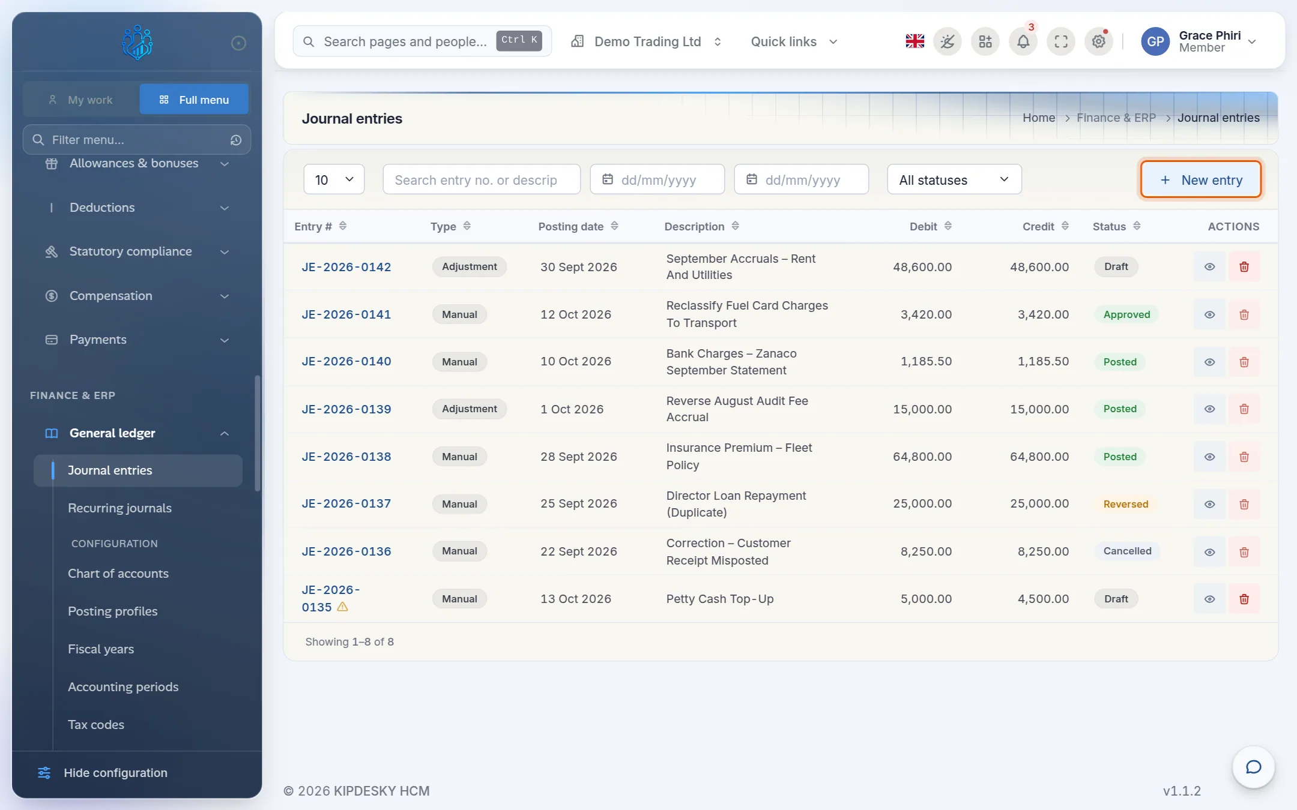View entry JE-2026-0142 eye icon
This screenshot has height=810, width=1297.
pyautogui.click(x=1209, y=267)
